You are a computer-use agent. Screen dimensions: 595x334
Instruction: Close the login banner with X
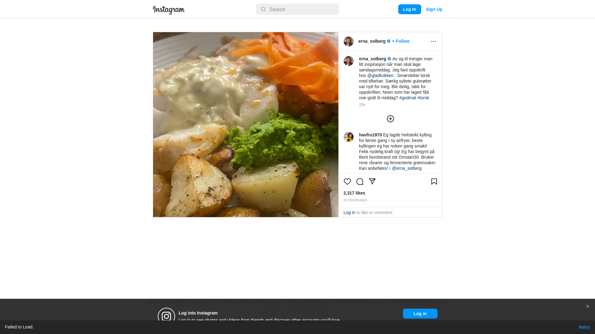click(x=588, y=306)
